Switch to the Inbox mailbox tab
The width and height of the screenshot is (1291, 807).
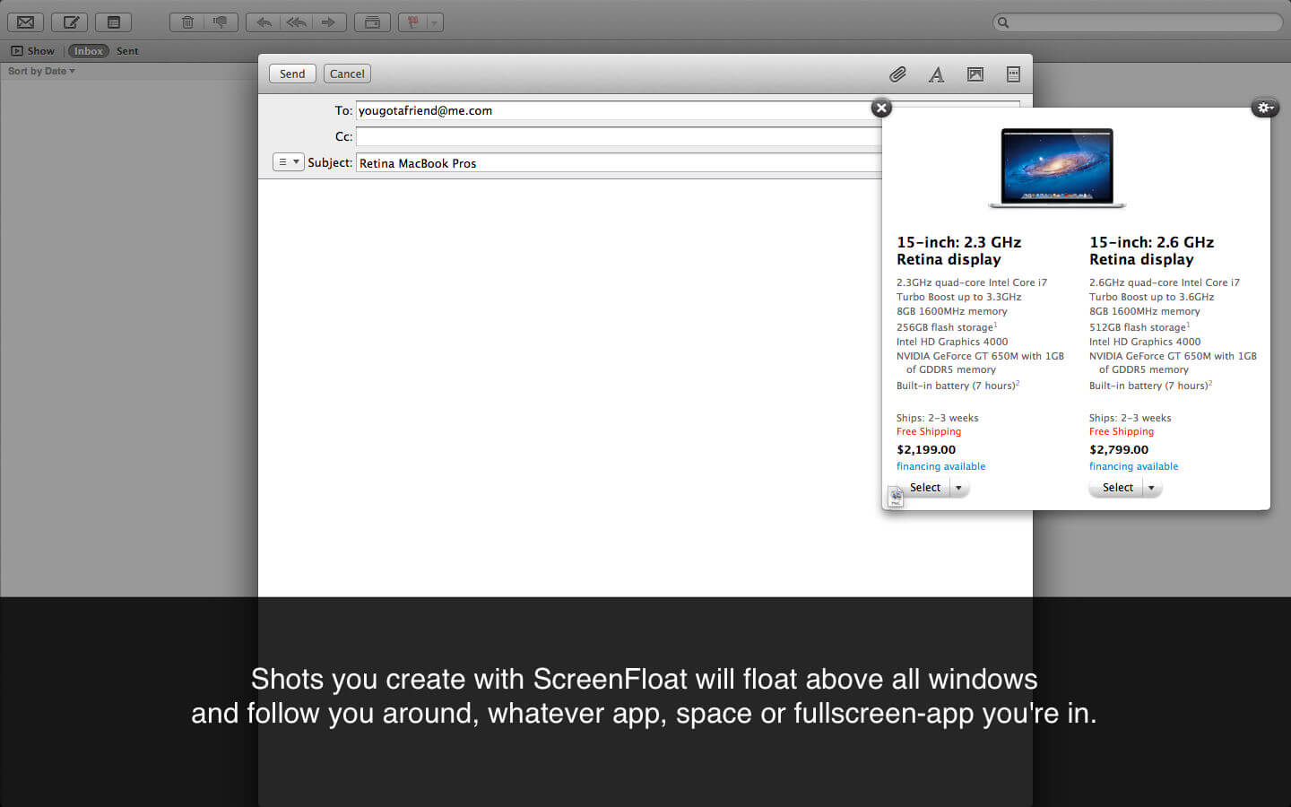pos(88,51)
